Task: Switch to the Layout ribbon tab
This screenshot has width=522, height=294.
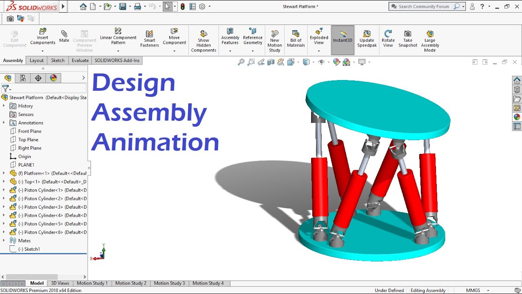Action: click(36, 60)
